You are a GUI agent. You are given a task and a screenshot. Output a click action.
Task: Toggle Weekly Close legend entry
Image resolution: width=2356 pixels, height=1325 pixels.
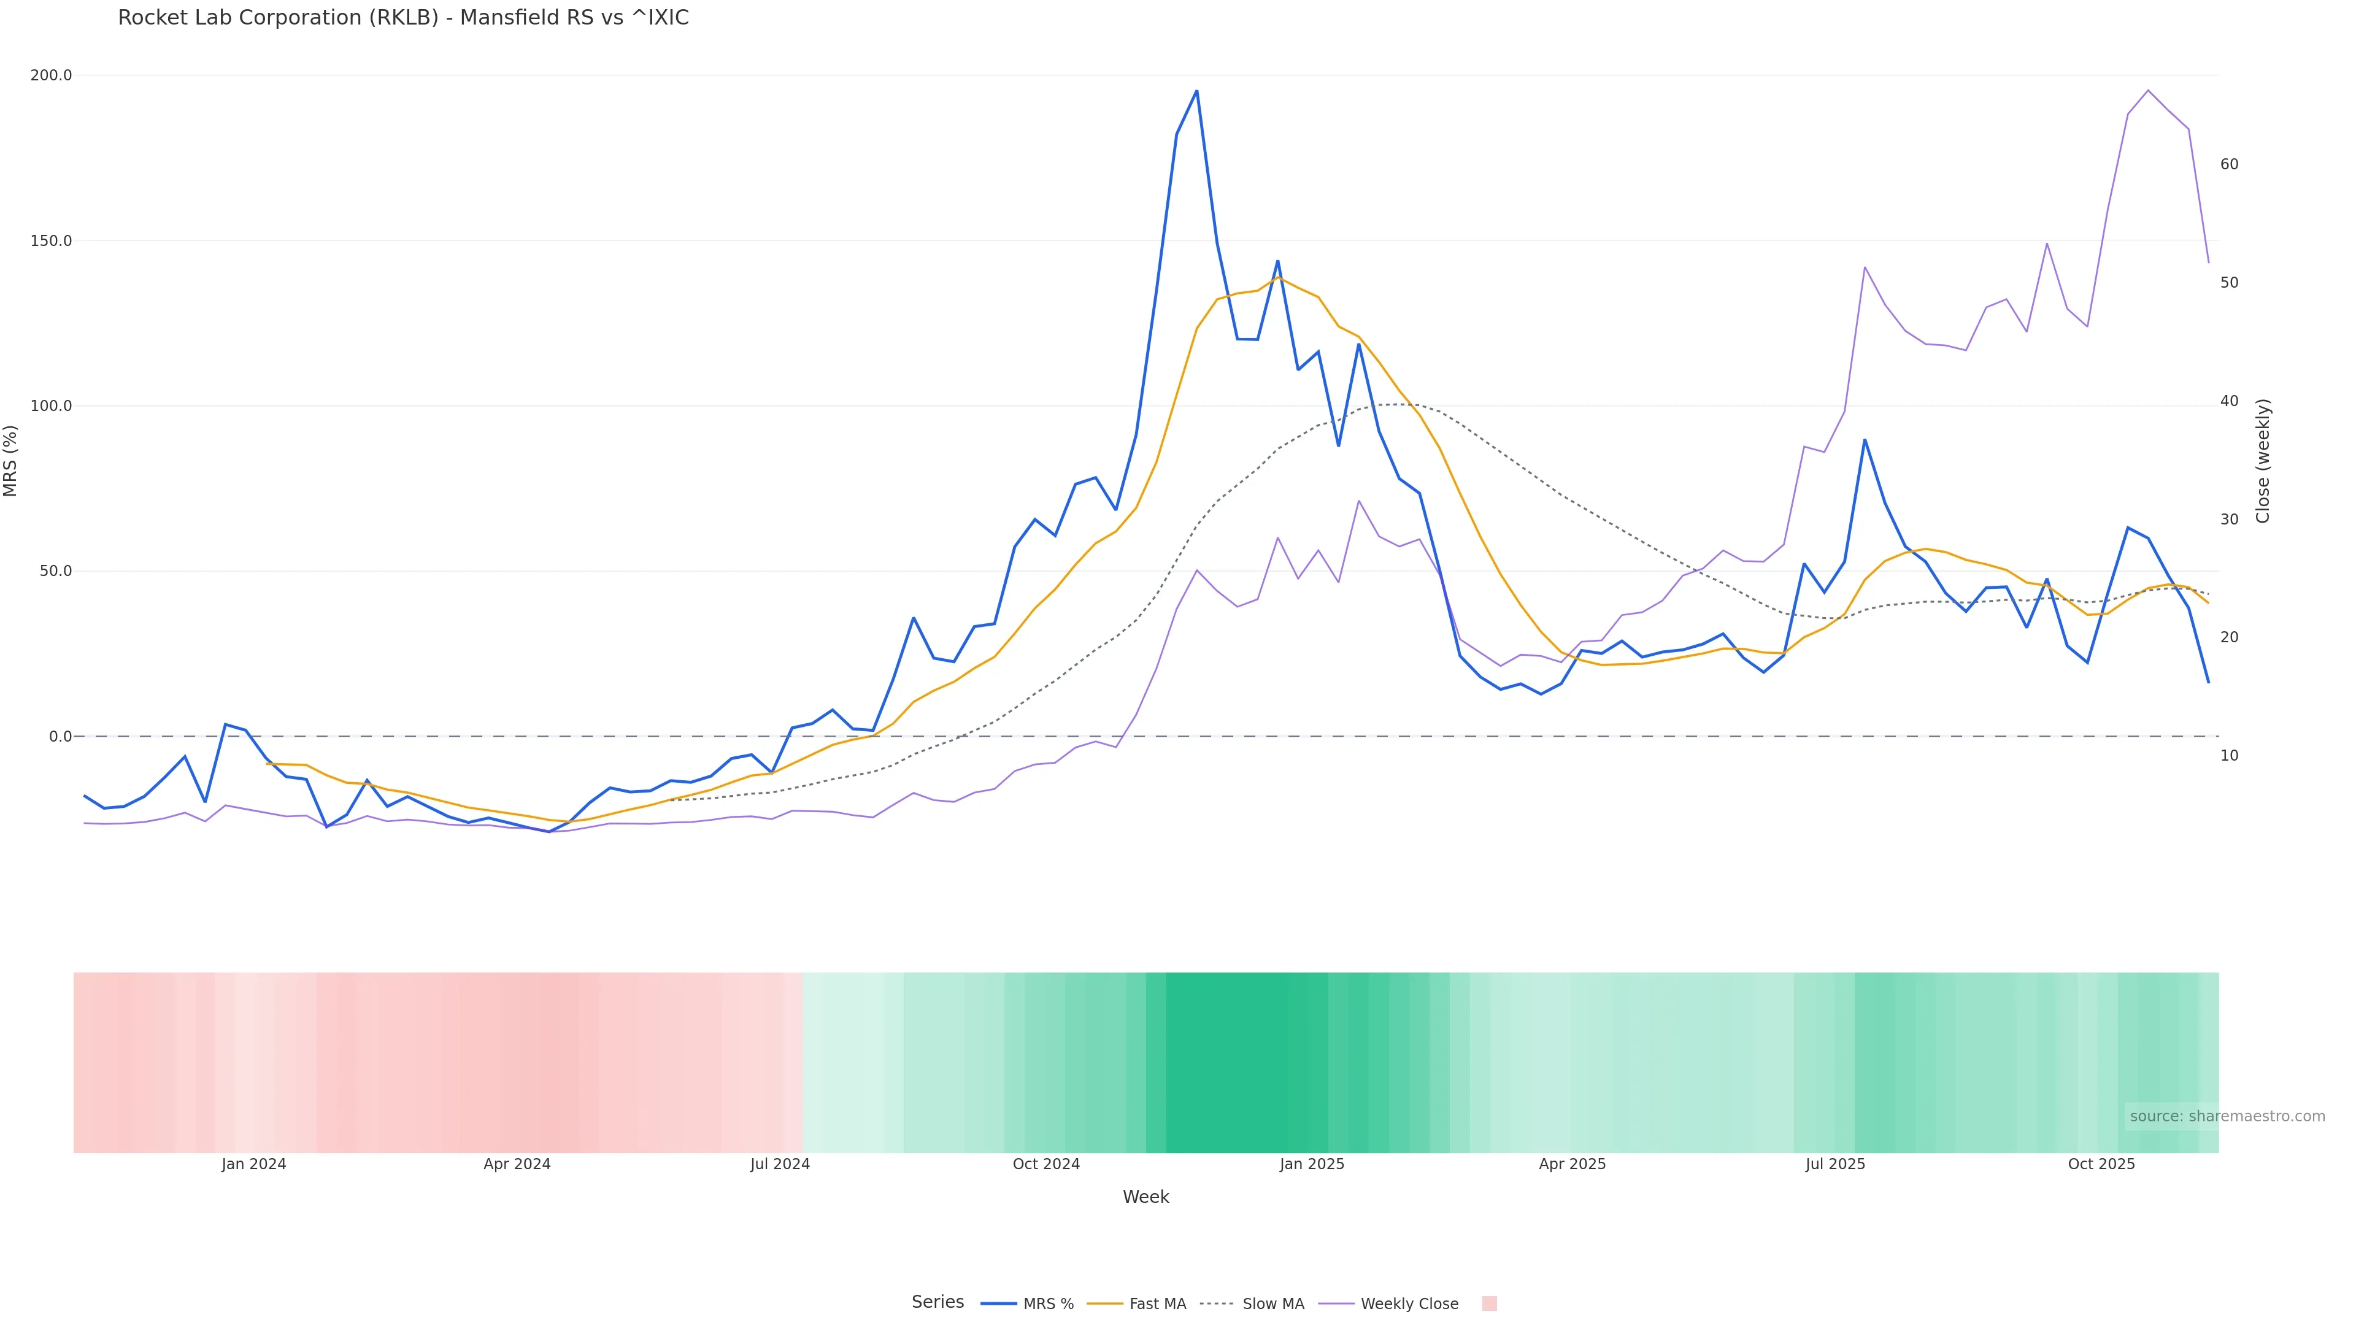(x=1409, y=1304)
